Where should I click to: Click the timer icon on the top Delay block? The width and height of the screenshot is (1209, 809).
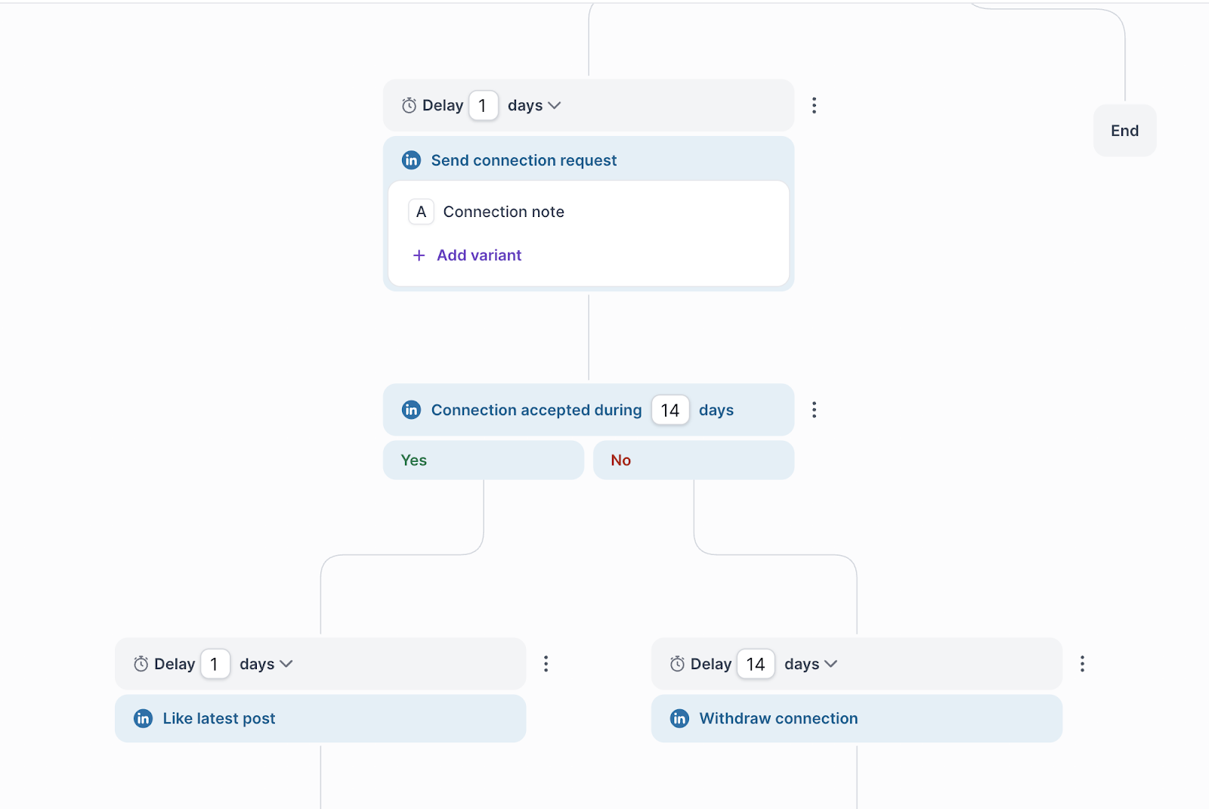coord(408,105)
